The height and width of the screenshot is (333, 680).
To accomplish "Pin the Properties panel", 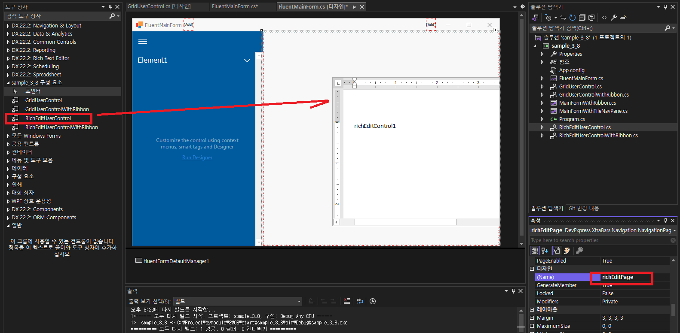I will (x=665, y=221).
